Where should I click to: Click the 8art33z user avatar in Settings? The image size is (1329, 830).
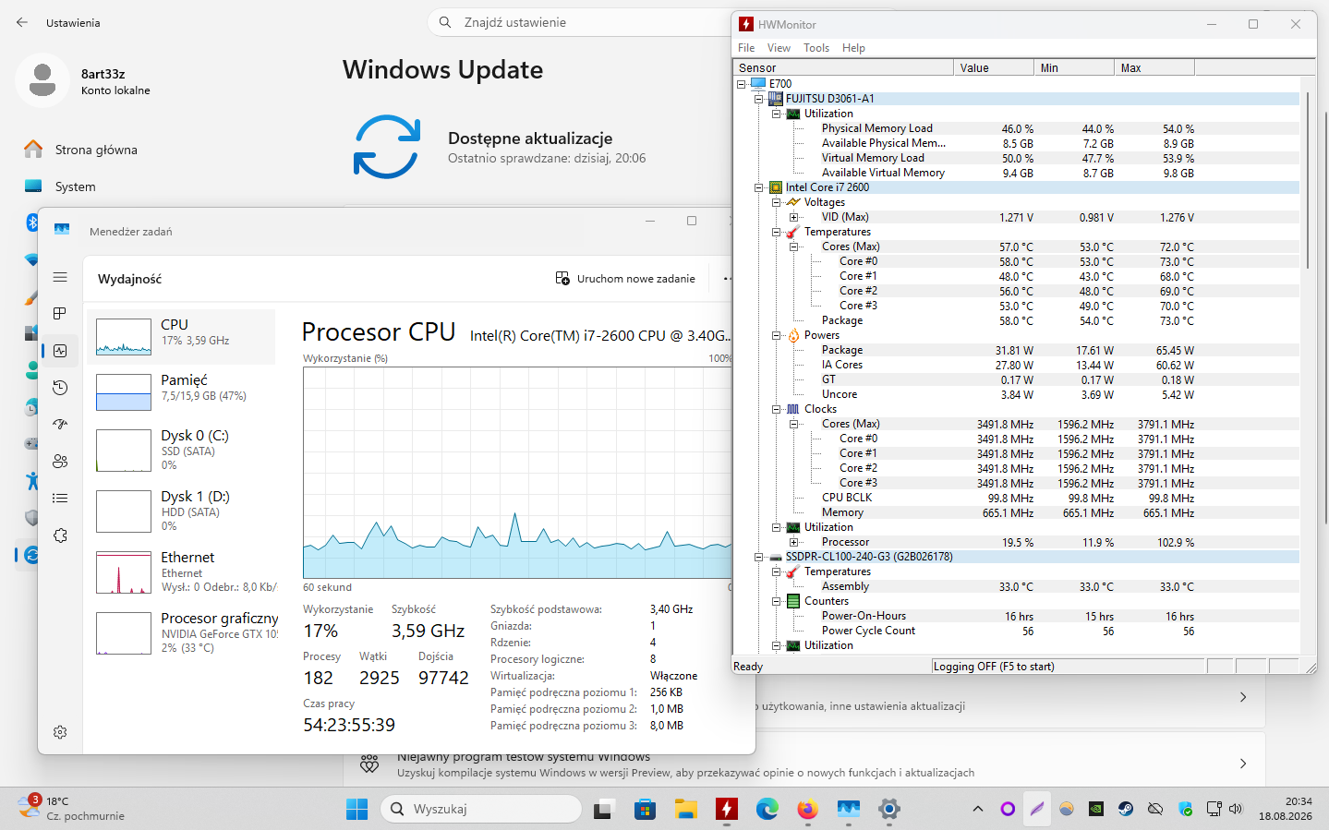pos(42,80)
